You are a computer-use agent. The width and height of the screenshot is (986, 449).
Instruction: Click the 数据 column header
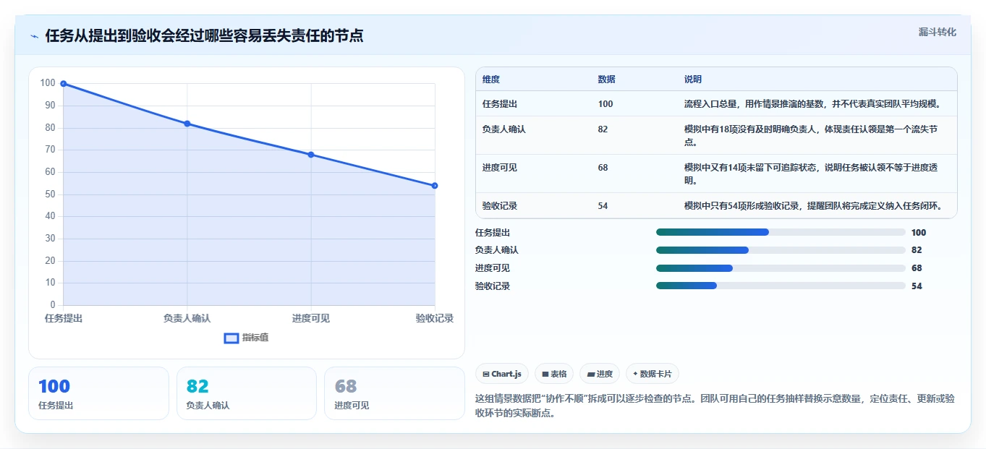coord(607,80)
